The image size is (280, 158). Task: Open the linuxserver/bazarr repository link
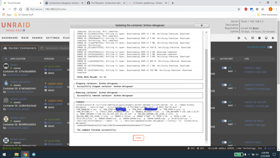pyautogui.click(x=18, y=75)
